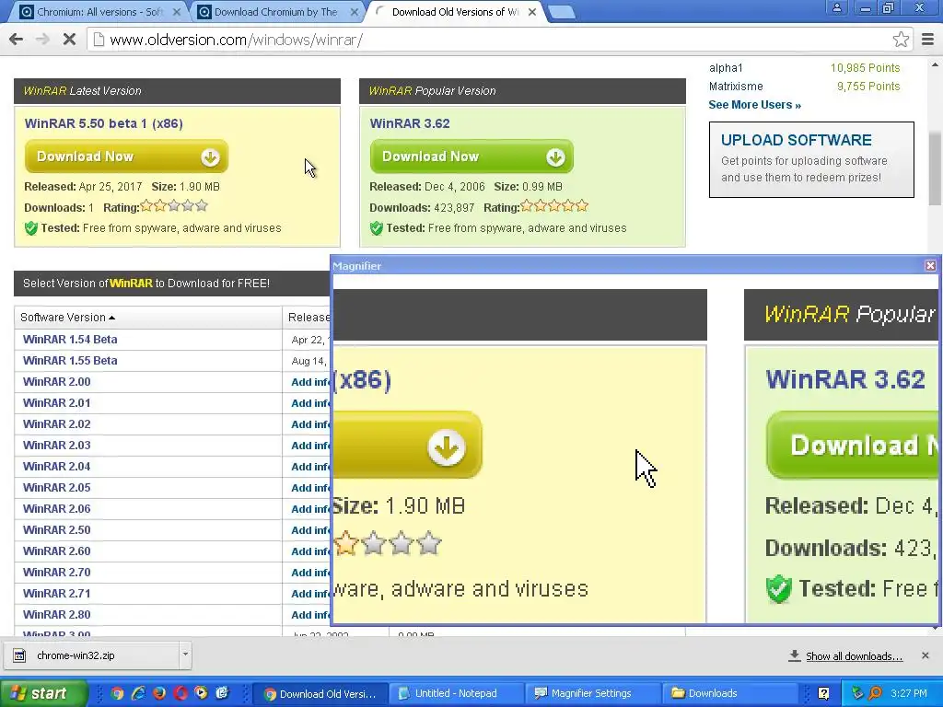Launch Chrome from Quick Launch
943x707 pixels.
[117, 693]
